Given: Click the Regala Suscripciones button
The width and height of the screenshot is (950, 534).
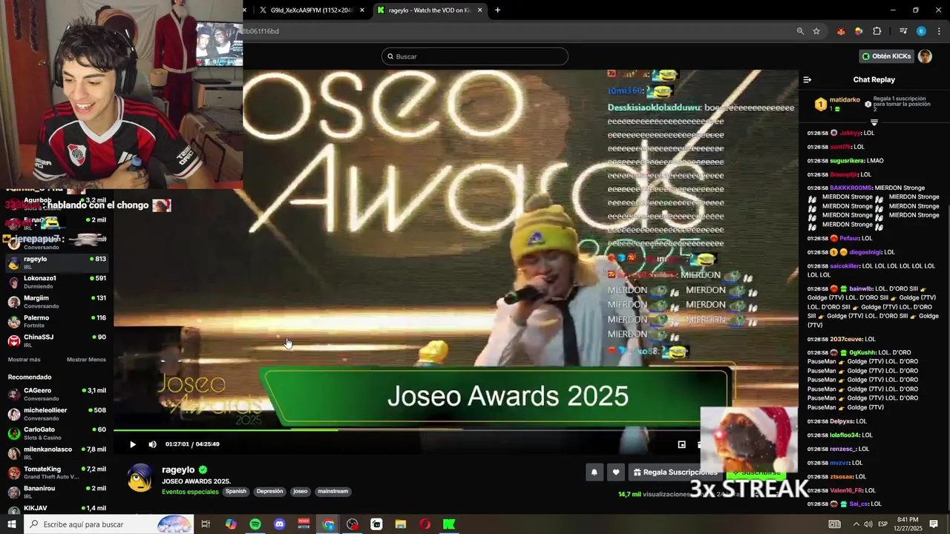Looking at the screenshot, I should click(675, 472).
